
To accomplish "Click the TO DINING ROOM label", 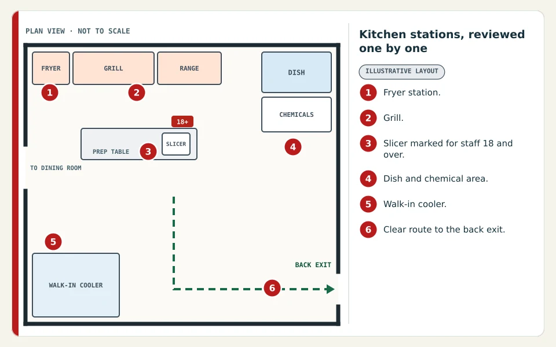I will (x=56, y=168).
